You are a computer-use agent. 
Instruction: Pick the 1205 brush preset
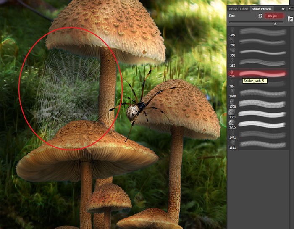(258, 124)
